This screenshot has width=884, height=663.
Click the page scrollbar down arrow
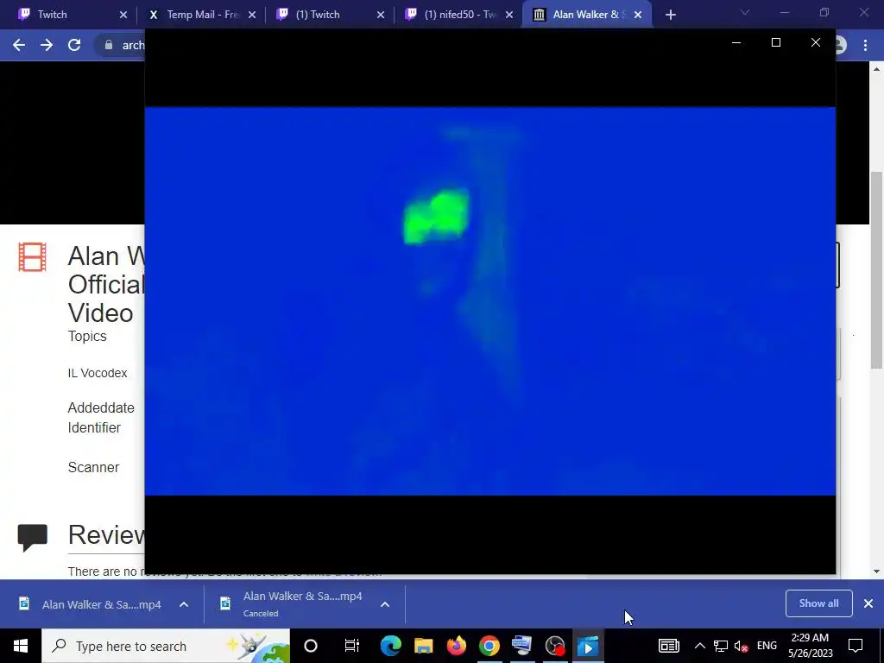tap(877, 571)
